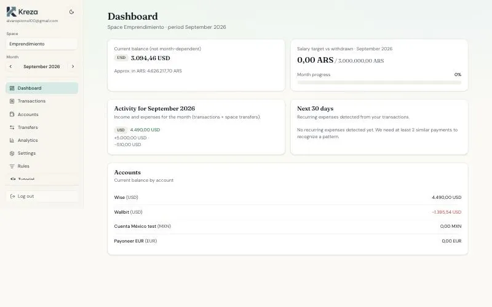The width and height of the screenshot is (492, 307).
Task: Click the Transfers arrows icon
Action: coord(12,127)
